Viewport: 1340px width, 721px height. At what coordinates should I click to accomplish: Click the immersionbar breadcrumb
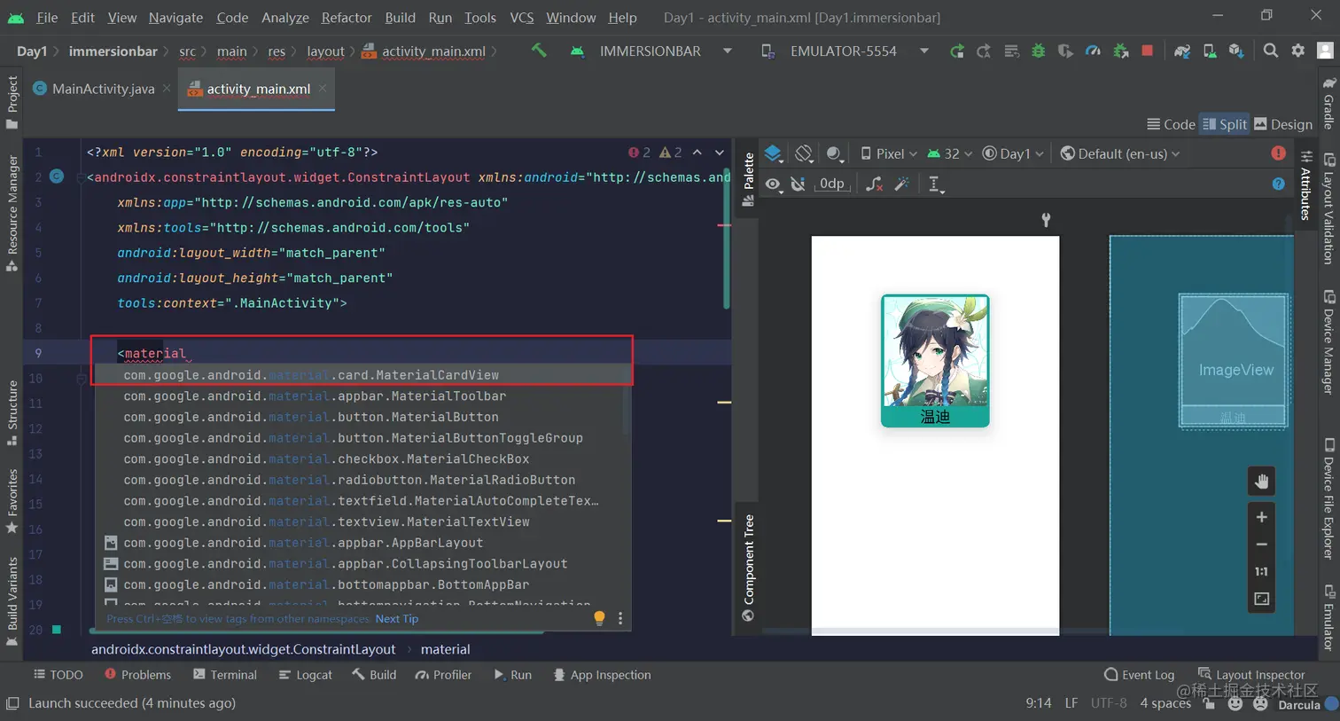pos(113,51)
